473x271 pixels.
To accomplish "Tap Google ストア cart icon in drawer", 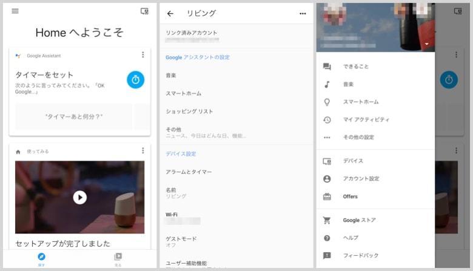I will (x=327, y=220).
